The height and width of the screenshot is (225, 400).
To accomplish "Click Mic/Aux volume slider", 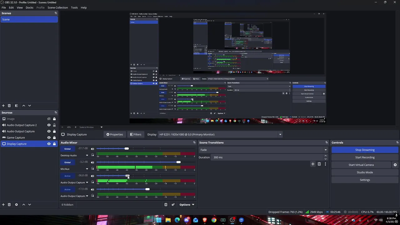I will click(146, 162).
